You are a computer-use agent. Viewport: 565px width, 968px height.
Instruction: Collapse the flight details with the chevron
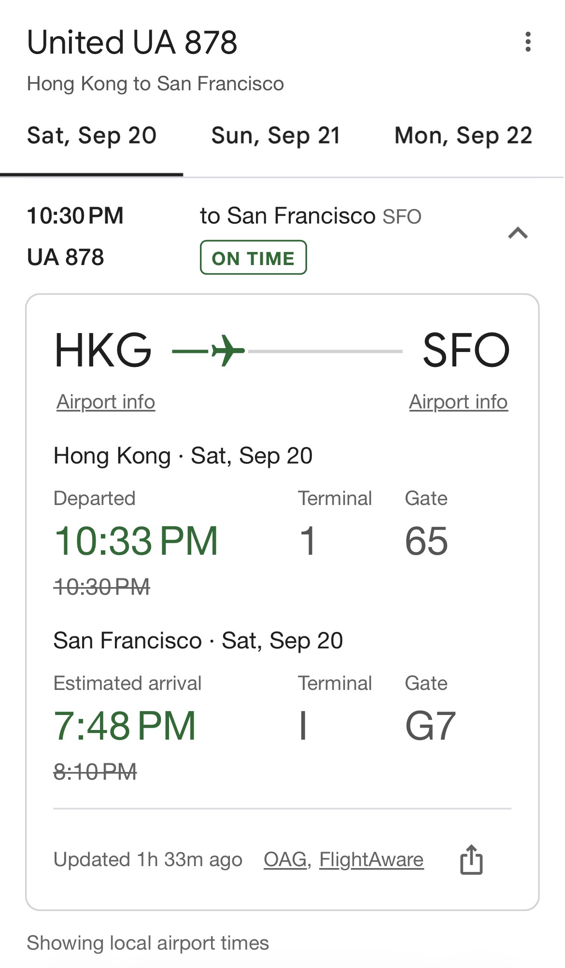[518, 234]
